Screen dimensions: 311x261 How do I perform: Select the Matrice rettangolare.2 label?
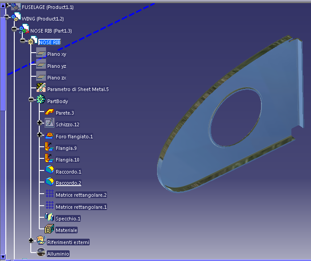[x=81, y=195]
